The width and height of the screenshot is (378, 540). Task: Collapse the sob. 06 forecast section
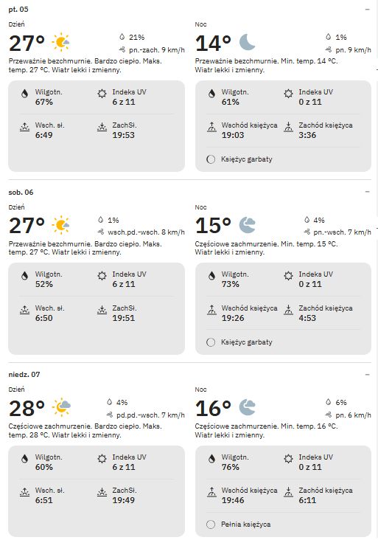coord(368,192)
